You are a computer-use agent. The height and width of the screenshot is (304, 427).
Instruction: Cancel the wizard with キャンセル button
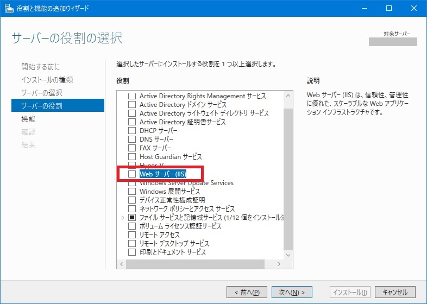click(395, 292)
